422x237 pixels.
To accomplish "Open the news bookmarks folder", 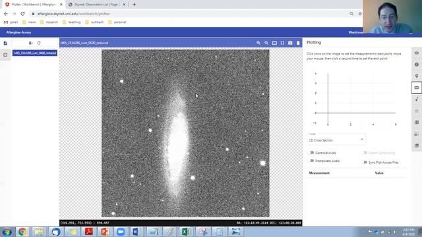I will pos(29,22).
